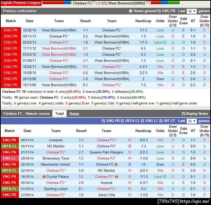Image resolution: width=211 pixels, height=205 pixels.
Task: Click HT score 3-0 in 22/10/14 row
Action: [x=193, y=170]
